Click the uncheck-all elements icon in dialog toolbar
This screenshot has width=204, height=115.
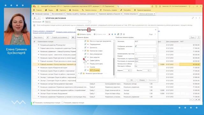tap(121, 34)
